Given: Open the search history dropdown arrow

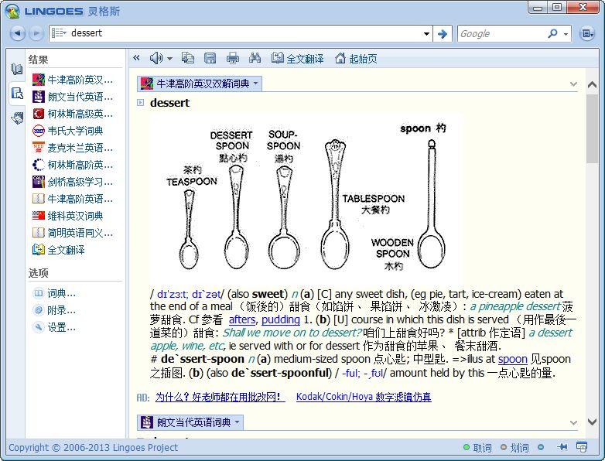Looking at the screenshot, I should 426,34.
